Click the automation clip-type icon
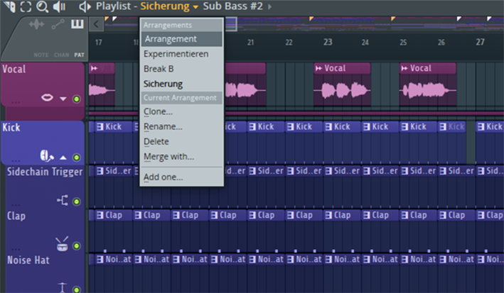 [x=58, y=25]
